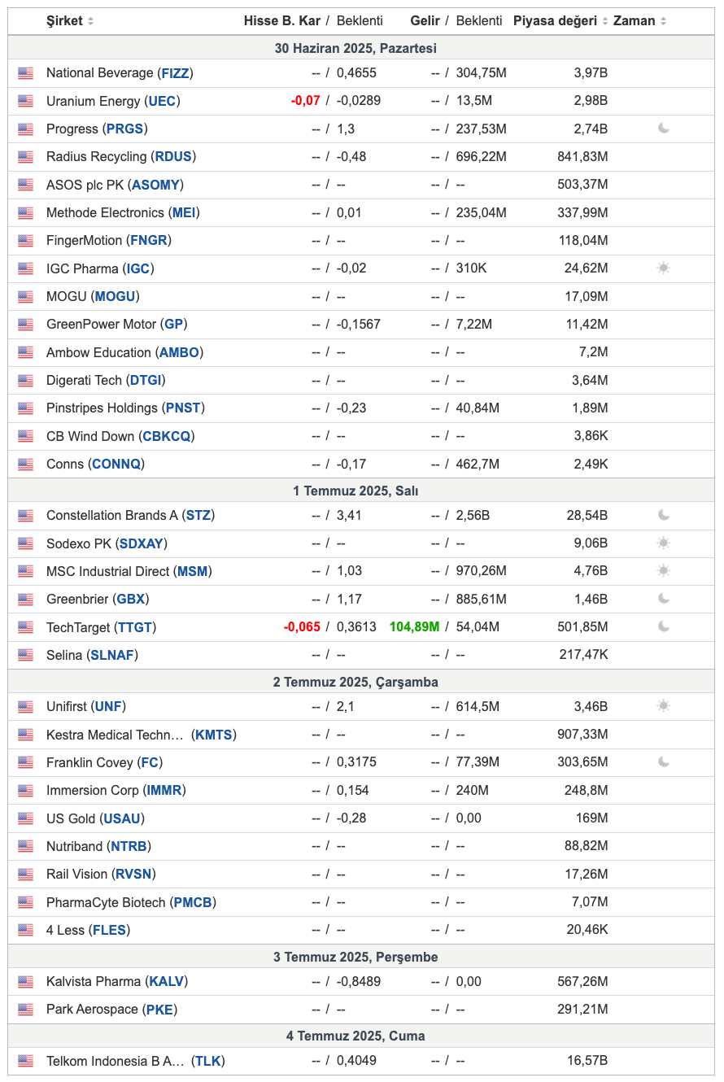The width and height of the screenshot is (724, 1082).
Task: Click the 16,57B market cap value
Action: click(x=587, y=1061)
